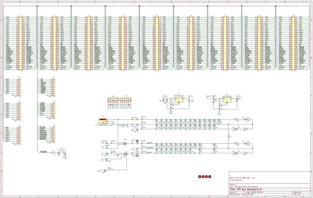313x198 pixels.
Task: Select the +VDC circled plus power symbol
Action: click(x=137, y=141)
